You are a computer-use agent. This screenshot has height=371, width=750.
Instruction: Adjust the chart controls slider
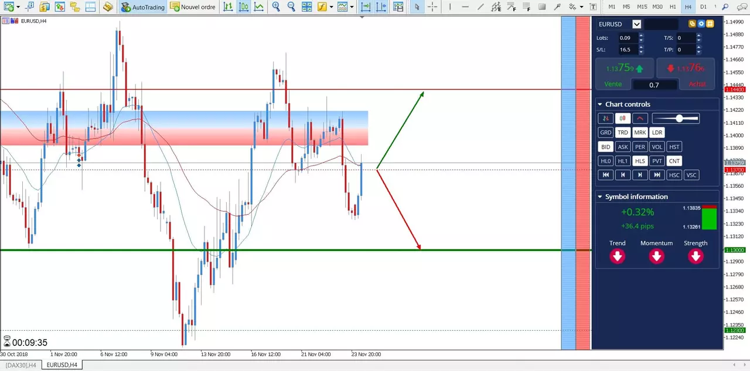[x=676, y=118]
